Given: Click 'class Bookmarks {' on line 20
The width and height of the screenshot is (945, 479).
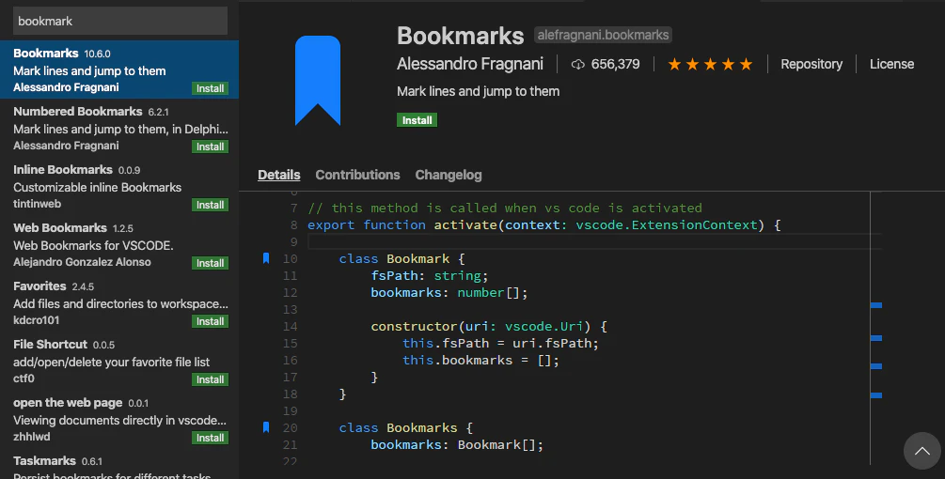Looking at the screenshot, I should pyautogui.click(x=405, y=428).
